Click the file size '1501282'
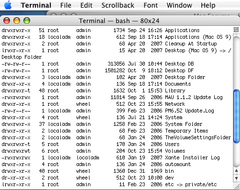This screenshot has height=190, width=240. (115, 70)
